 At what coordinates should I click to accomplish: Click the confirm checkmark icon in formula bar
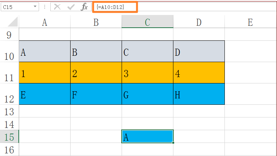[71, 7]
